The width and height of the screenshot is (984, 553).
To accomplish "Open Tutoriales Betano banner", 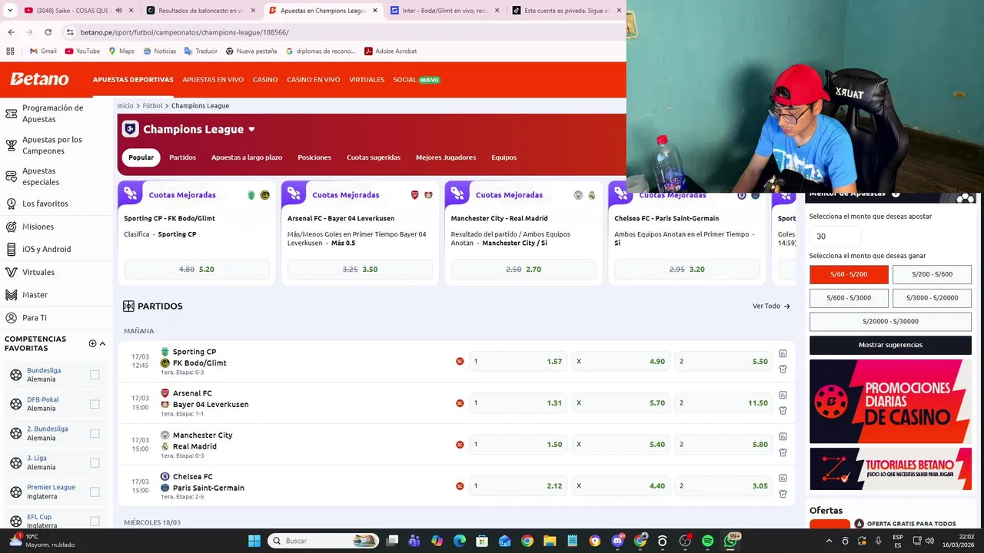I will (x=890, y=469).
